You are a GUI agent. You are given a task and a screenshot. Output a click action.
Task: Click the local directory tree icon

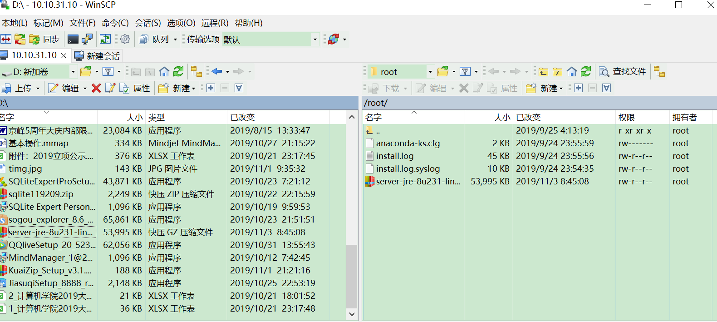click(x=196, y=72)
